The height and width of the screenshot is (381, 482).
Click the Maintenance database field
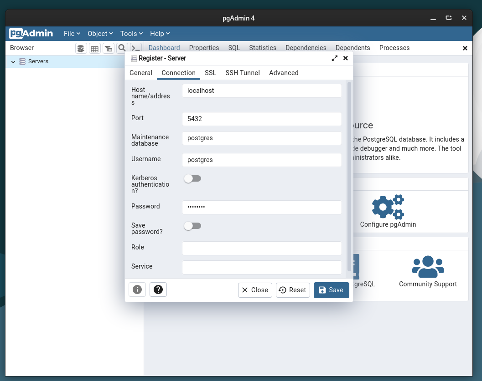tap(262, 138)
